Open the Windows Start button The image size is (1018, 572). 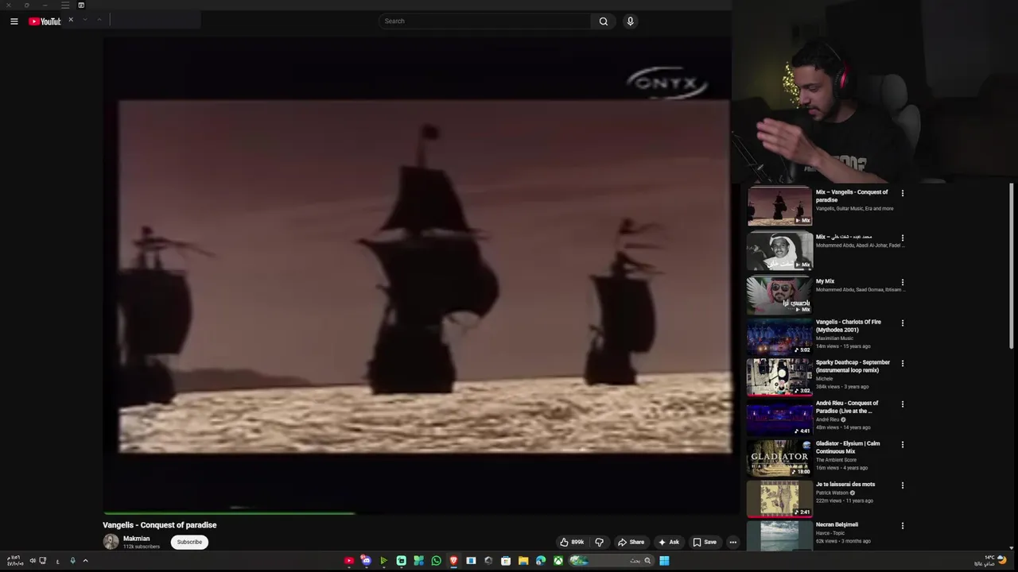coord(664,561)
